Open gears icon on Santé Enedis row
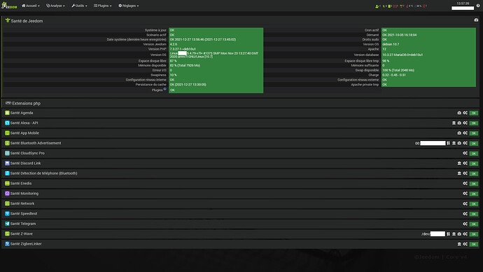The width and height of the screenshot is (483, 272). tap(465, 184)
